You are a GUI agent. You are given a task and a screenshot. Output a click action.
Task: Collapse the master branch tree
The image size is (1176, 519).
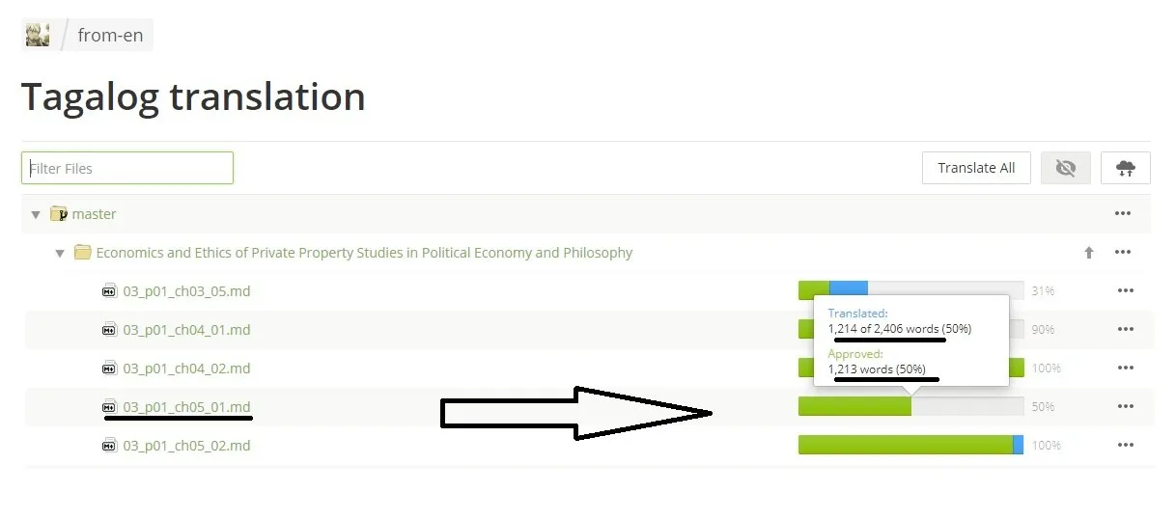[x=36, y=215]
